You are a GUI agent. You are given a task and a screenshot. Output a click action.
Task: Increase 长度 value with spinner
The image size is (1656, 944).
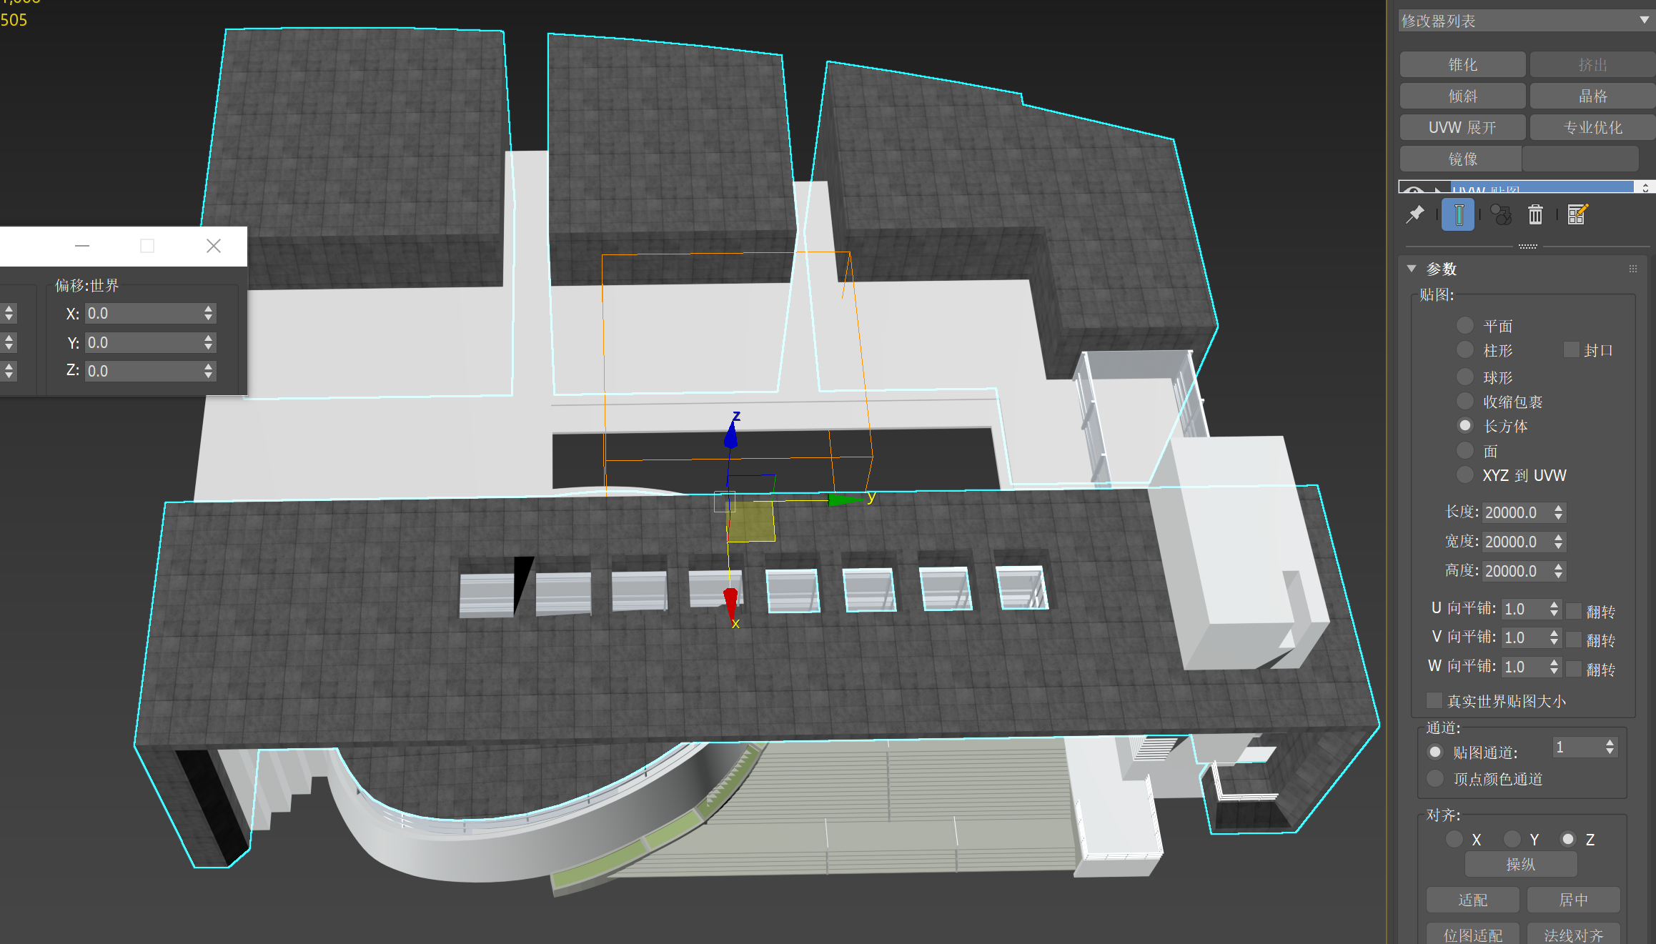1559,507
